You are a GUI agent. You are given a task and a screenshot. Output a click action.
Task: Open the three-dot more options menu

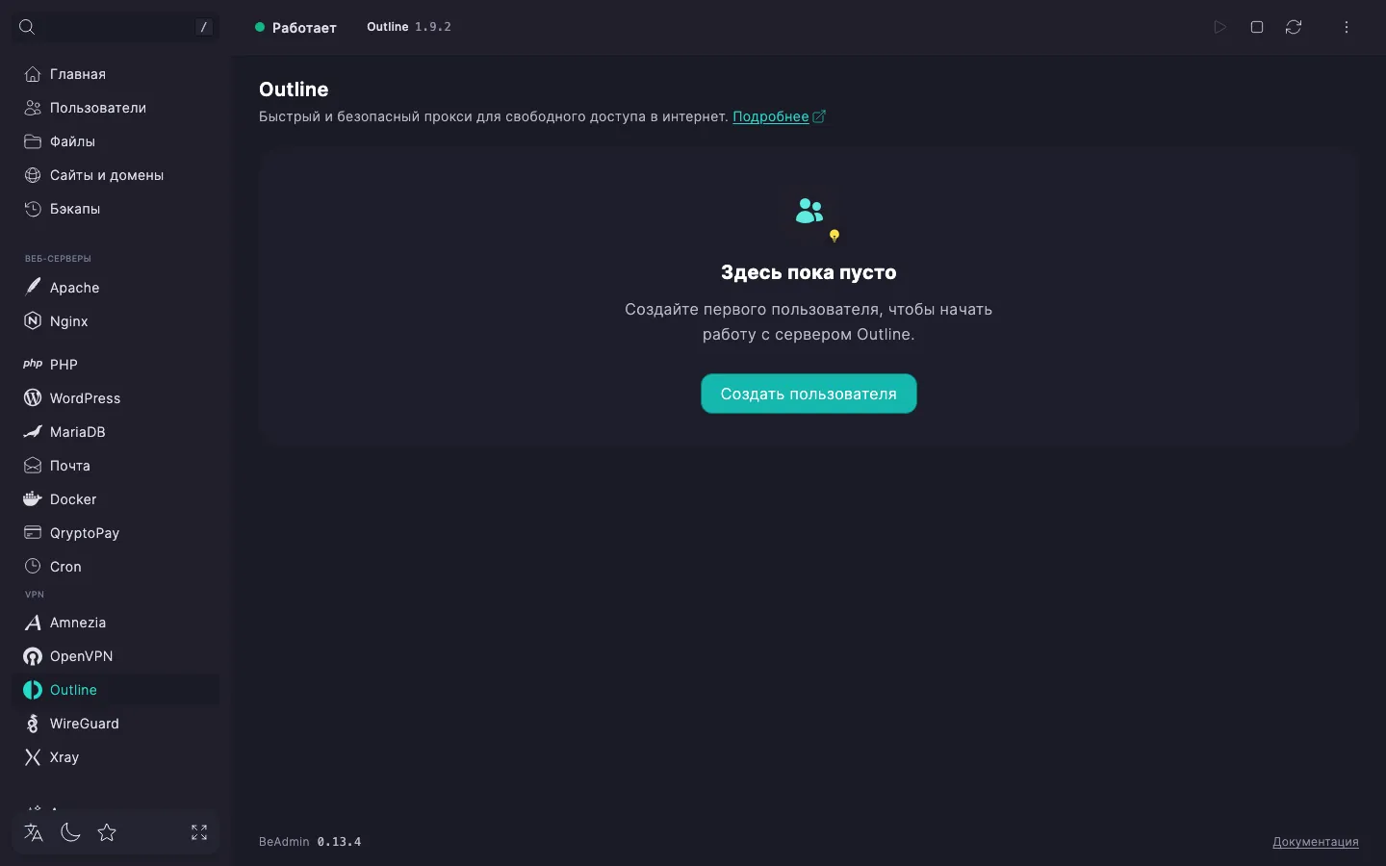pyautogui.click(x=1347, y=27)
